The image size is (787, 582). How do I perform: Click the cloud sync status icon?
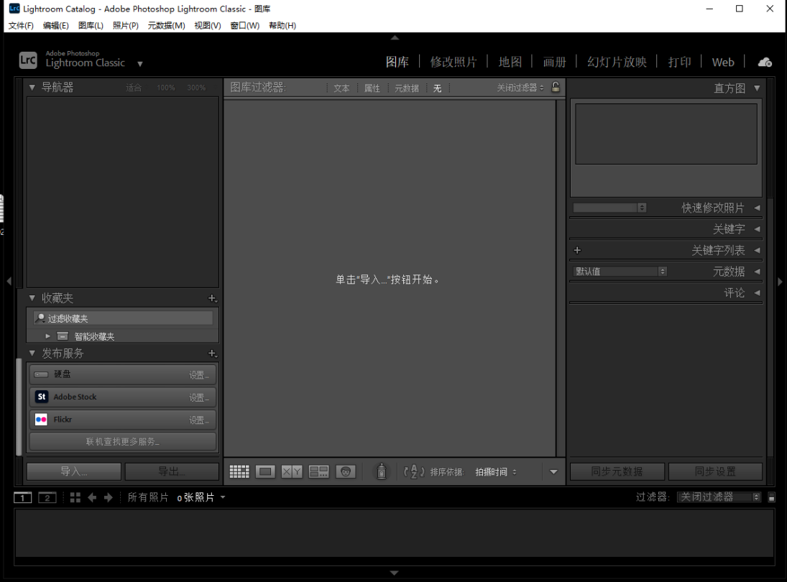[765, 63]
